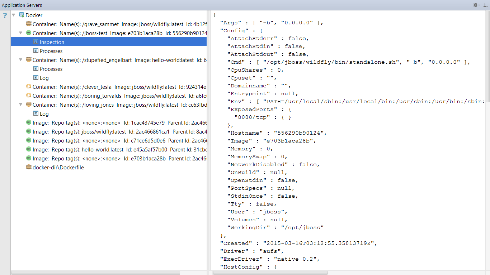Screen dimensions: 490x275
Task: Click the "Cmd" line in JSON
Action: click(x=349, y=62)
